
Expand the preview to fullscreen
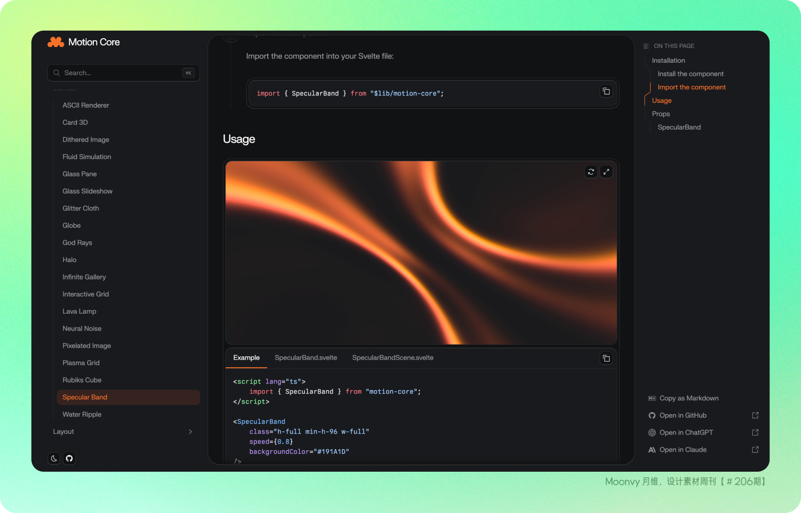click(x=606, y=172)
